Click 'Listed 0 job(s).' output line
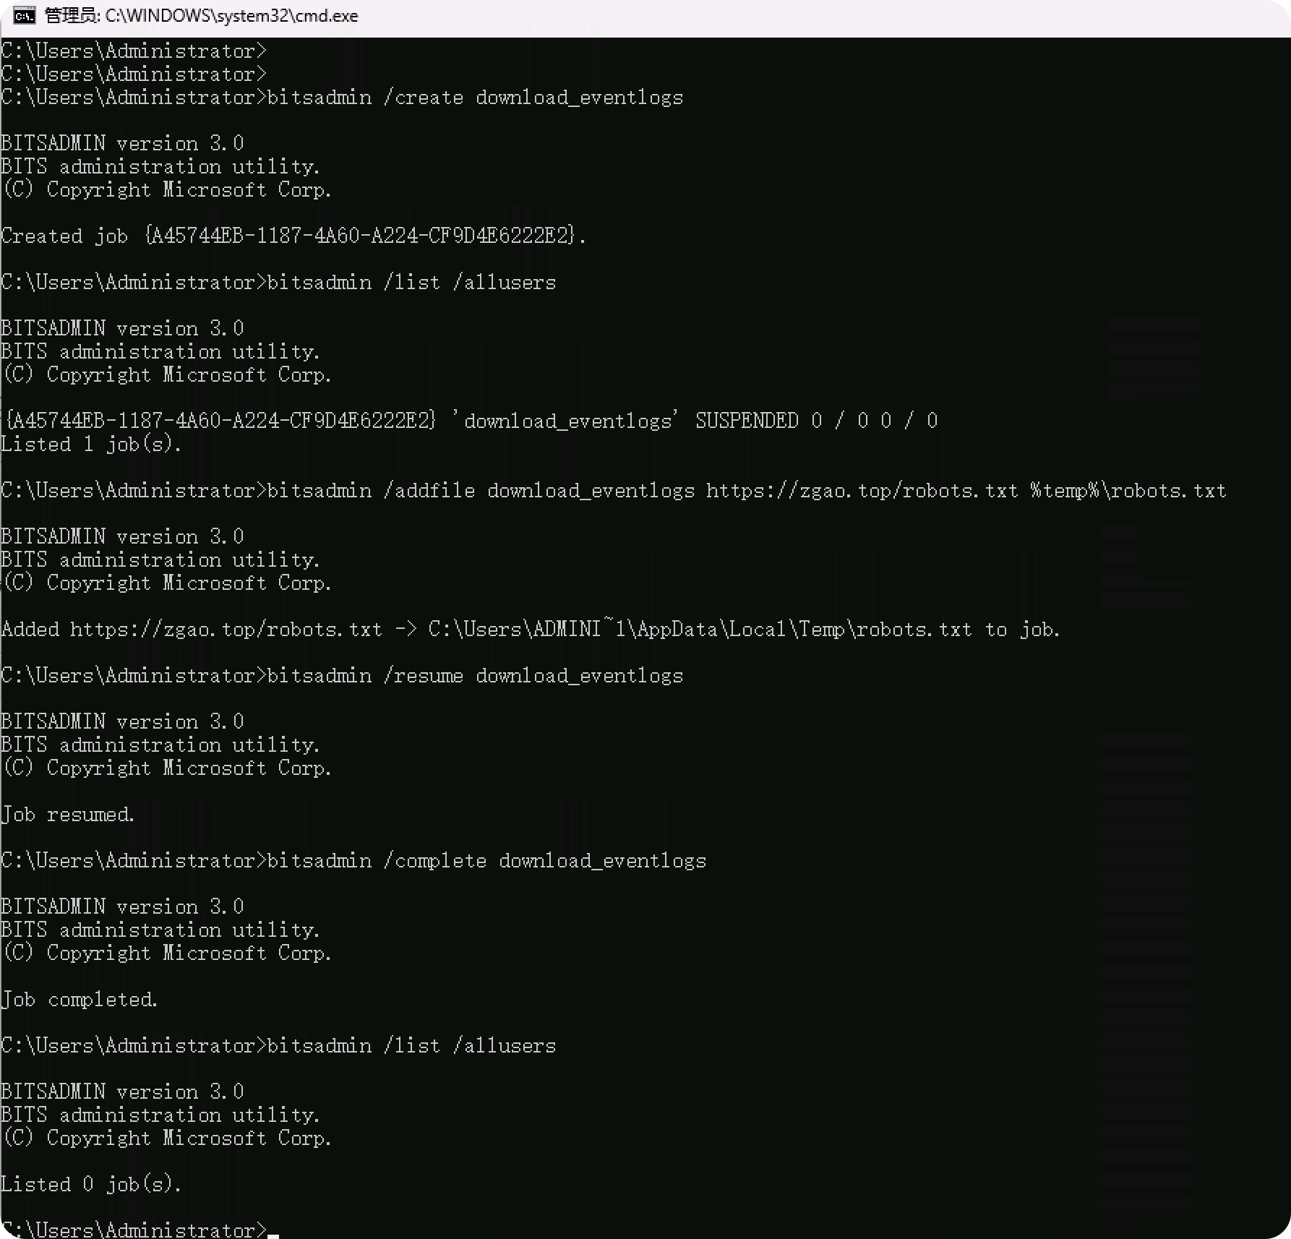1291x1239 pixels. tap(91, 1184)
